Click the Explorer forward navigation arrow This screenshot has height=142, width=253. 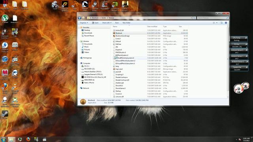83,18
